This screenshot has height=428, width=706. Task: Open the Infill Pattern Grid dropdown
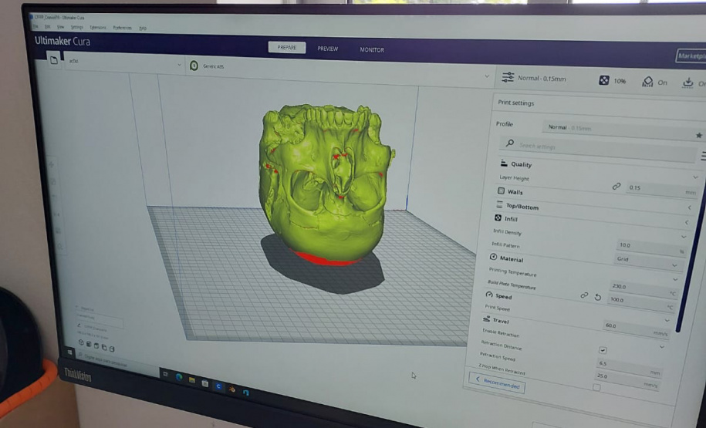648,262
